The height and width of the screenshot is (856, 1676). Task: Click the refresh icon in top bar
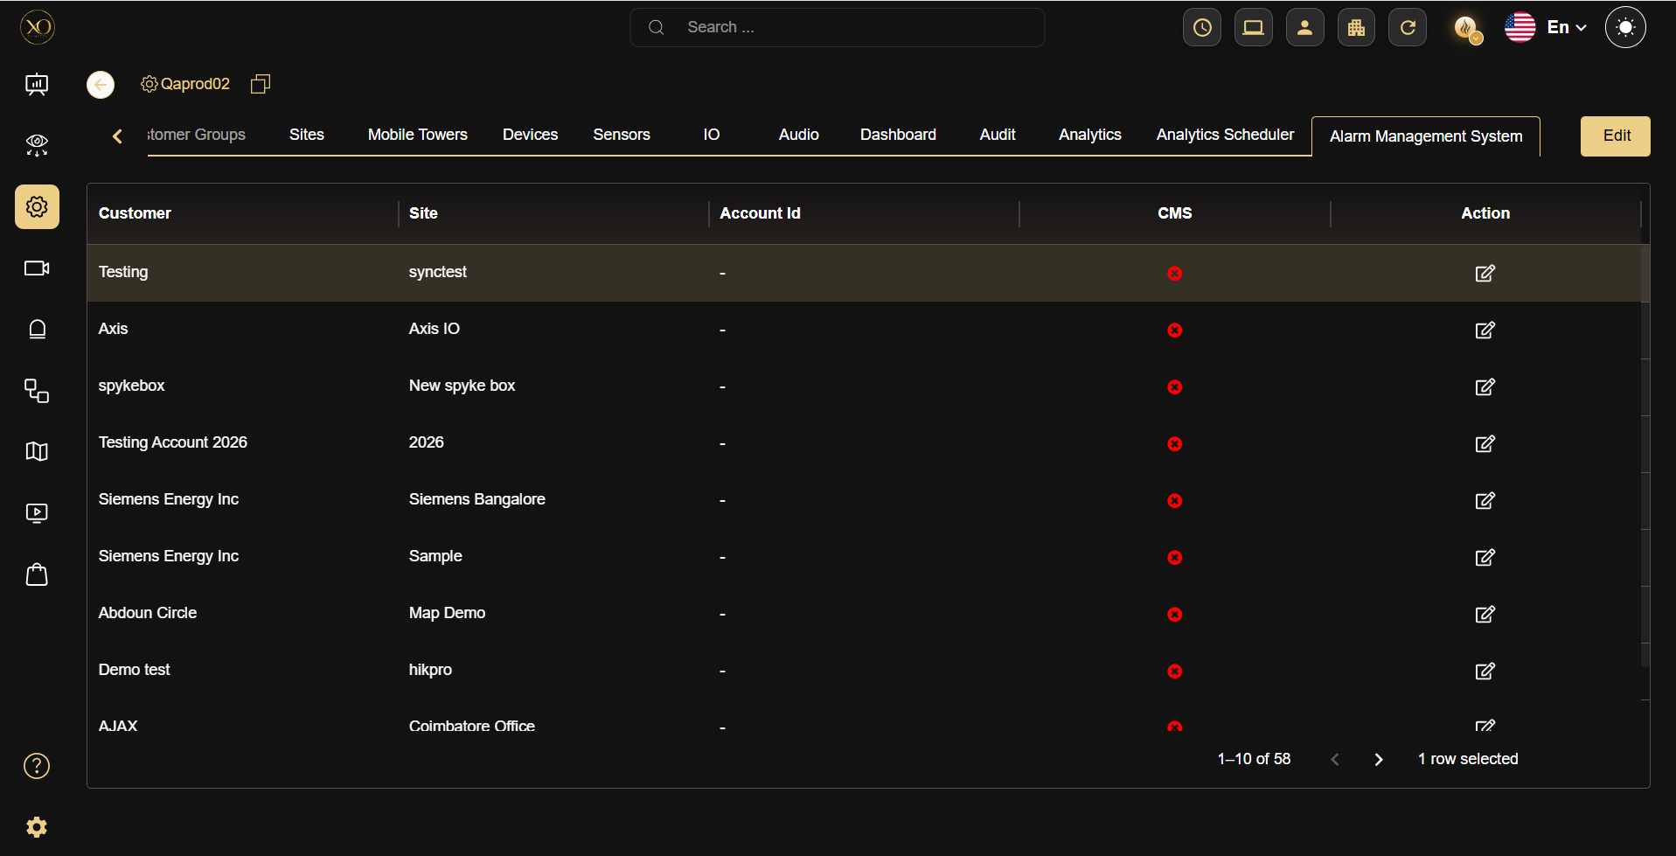1408,27
